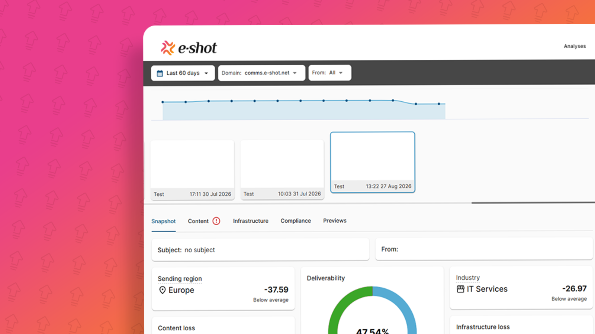Click the Infrastructure loss heading
Viewport: 595px width, 334px height.
[x=483, y=327]
